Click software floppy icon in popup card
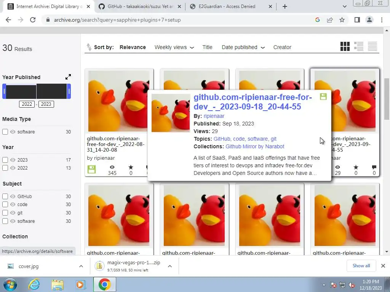The height and width of the screenshot is (292, 390). point(323,97)
